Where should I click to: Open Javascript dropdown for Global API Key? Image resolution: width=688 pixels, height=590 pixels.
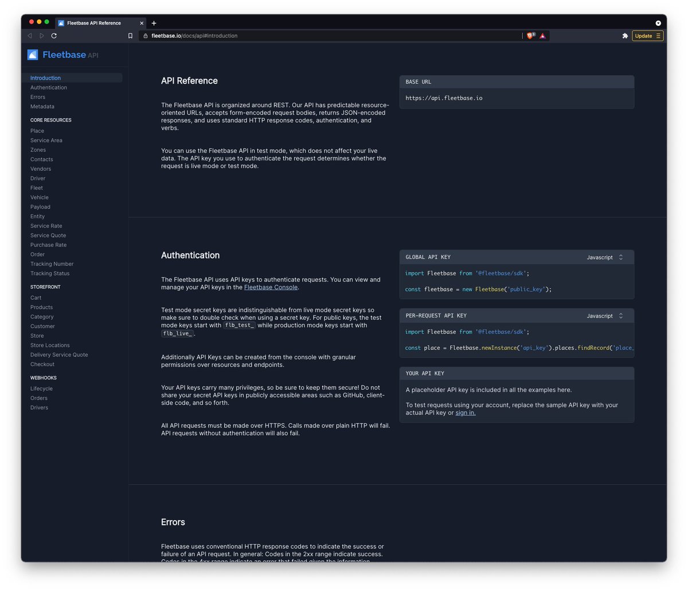click(x=605, y=257)
